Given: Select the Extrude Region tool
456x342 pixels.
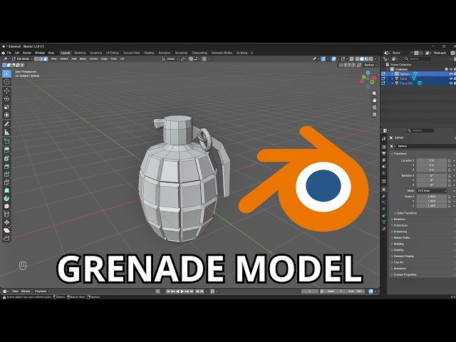Looking at the screenshot, I should tap(6, 150).
